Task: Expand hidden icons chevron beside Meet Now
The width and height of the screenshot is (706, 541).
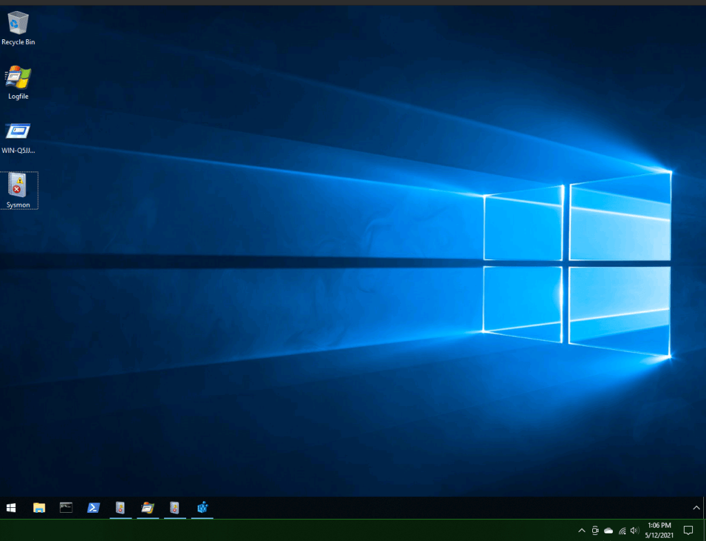Action: (x=581, y=531)
